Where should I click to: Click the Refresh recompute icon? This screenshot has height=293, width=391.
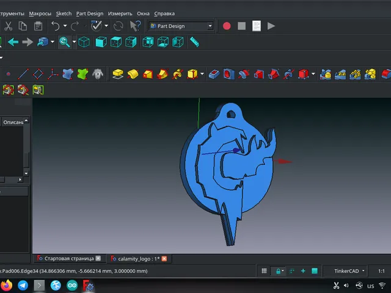pos(118,26)
